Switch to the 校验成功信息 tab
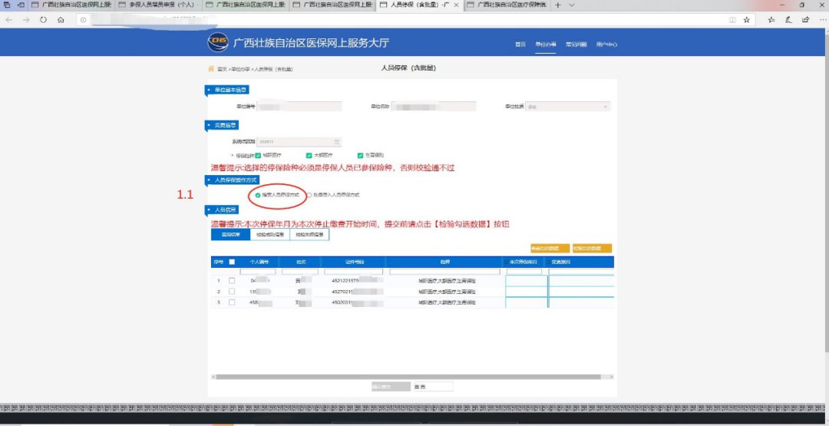The width and height of the screenshot is (829, 426). pos(270,234)
